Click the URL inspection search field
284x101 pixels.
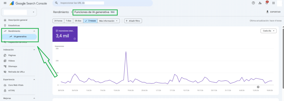(x=103, y=3)
